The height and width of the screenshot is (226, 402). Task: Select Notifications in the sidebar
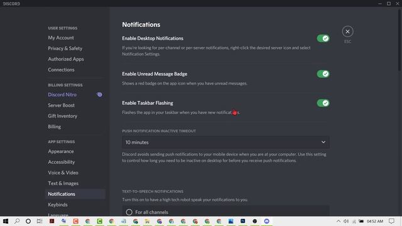pos(75,194)
